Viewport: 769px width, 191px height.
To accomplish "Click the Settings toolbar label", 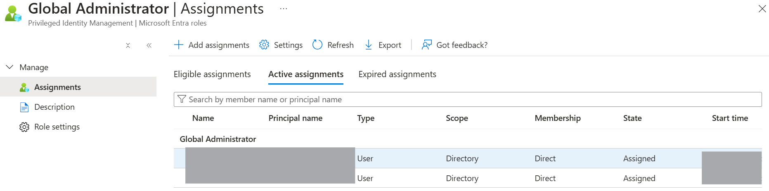I will 288,45.
